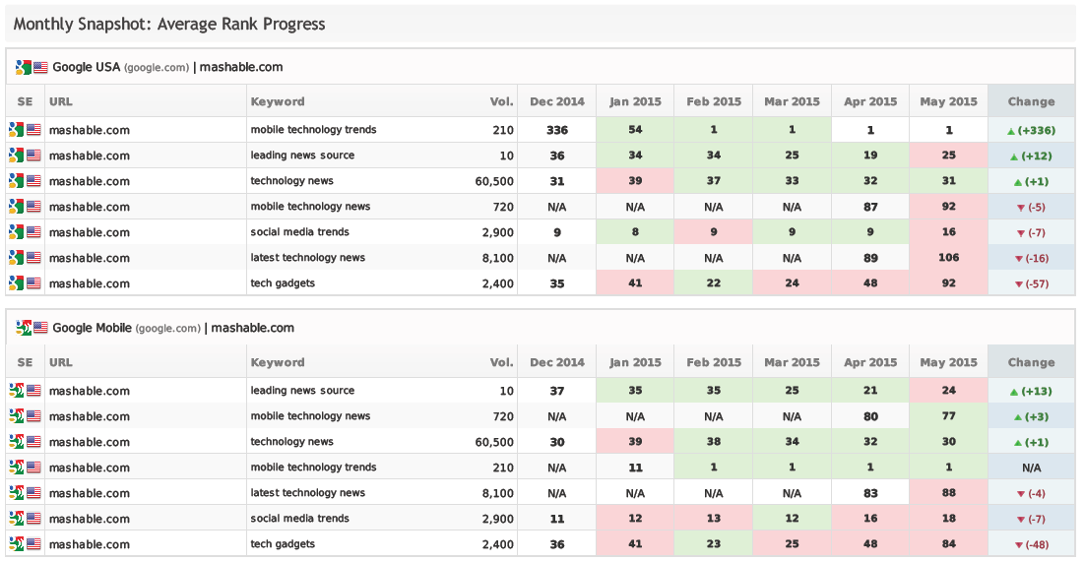This screenshot has width=1084, height=562.
Task: Click the Google Mobile icon in the second table heading
Action: [23, 329]
